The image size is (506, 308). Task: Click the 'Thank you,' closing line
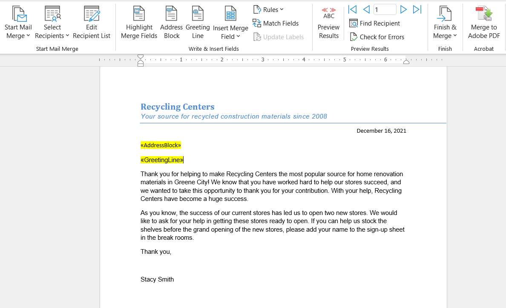pos(156,252)
